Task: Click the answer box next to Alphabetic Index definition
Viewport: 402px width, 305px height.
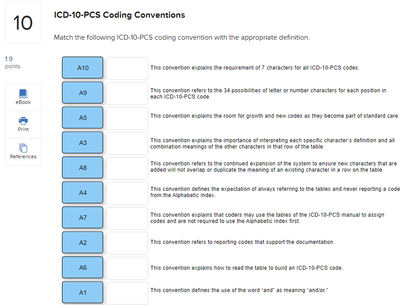Action: [127, 193]
